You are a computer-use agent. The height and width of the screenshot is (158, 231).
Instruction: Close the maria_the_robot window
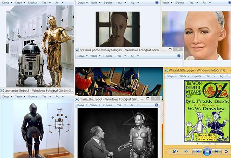coord(156,99)
